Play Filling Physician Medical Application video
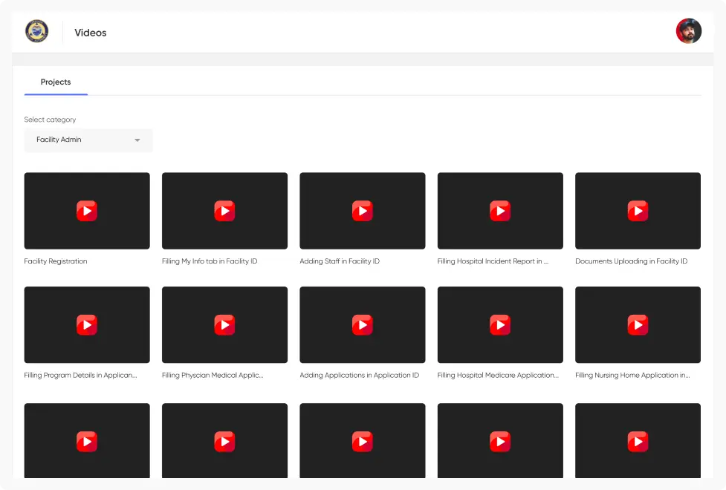The image size is (726, 490). [224, 324]
